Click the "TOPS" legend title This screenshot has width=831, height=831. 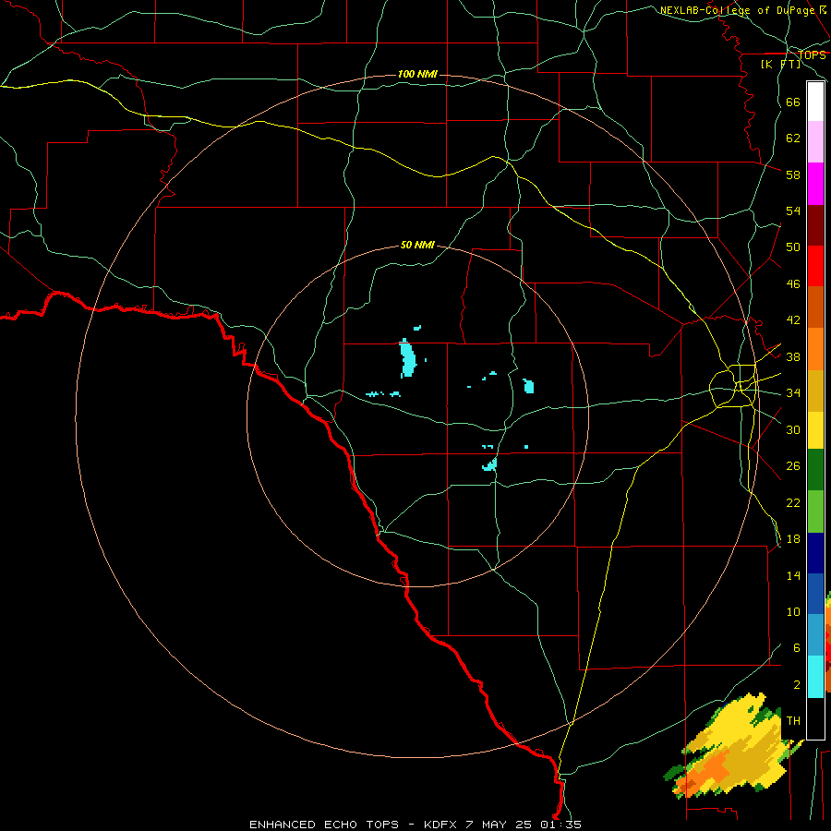click(812, 55)
